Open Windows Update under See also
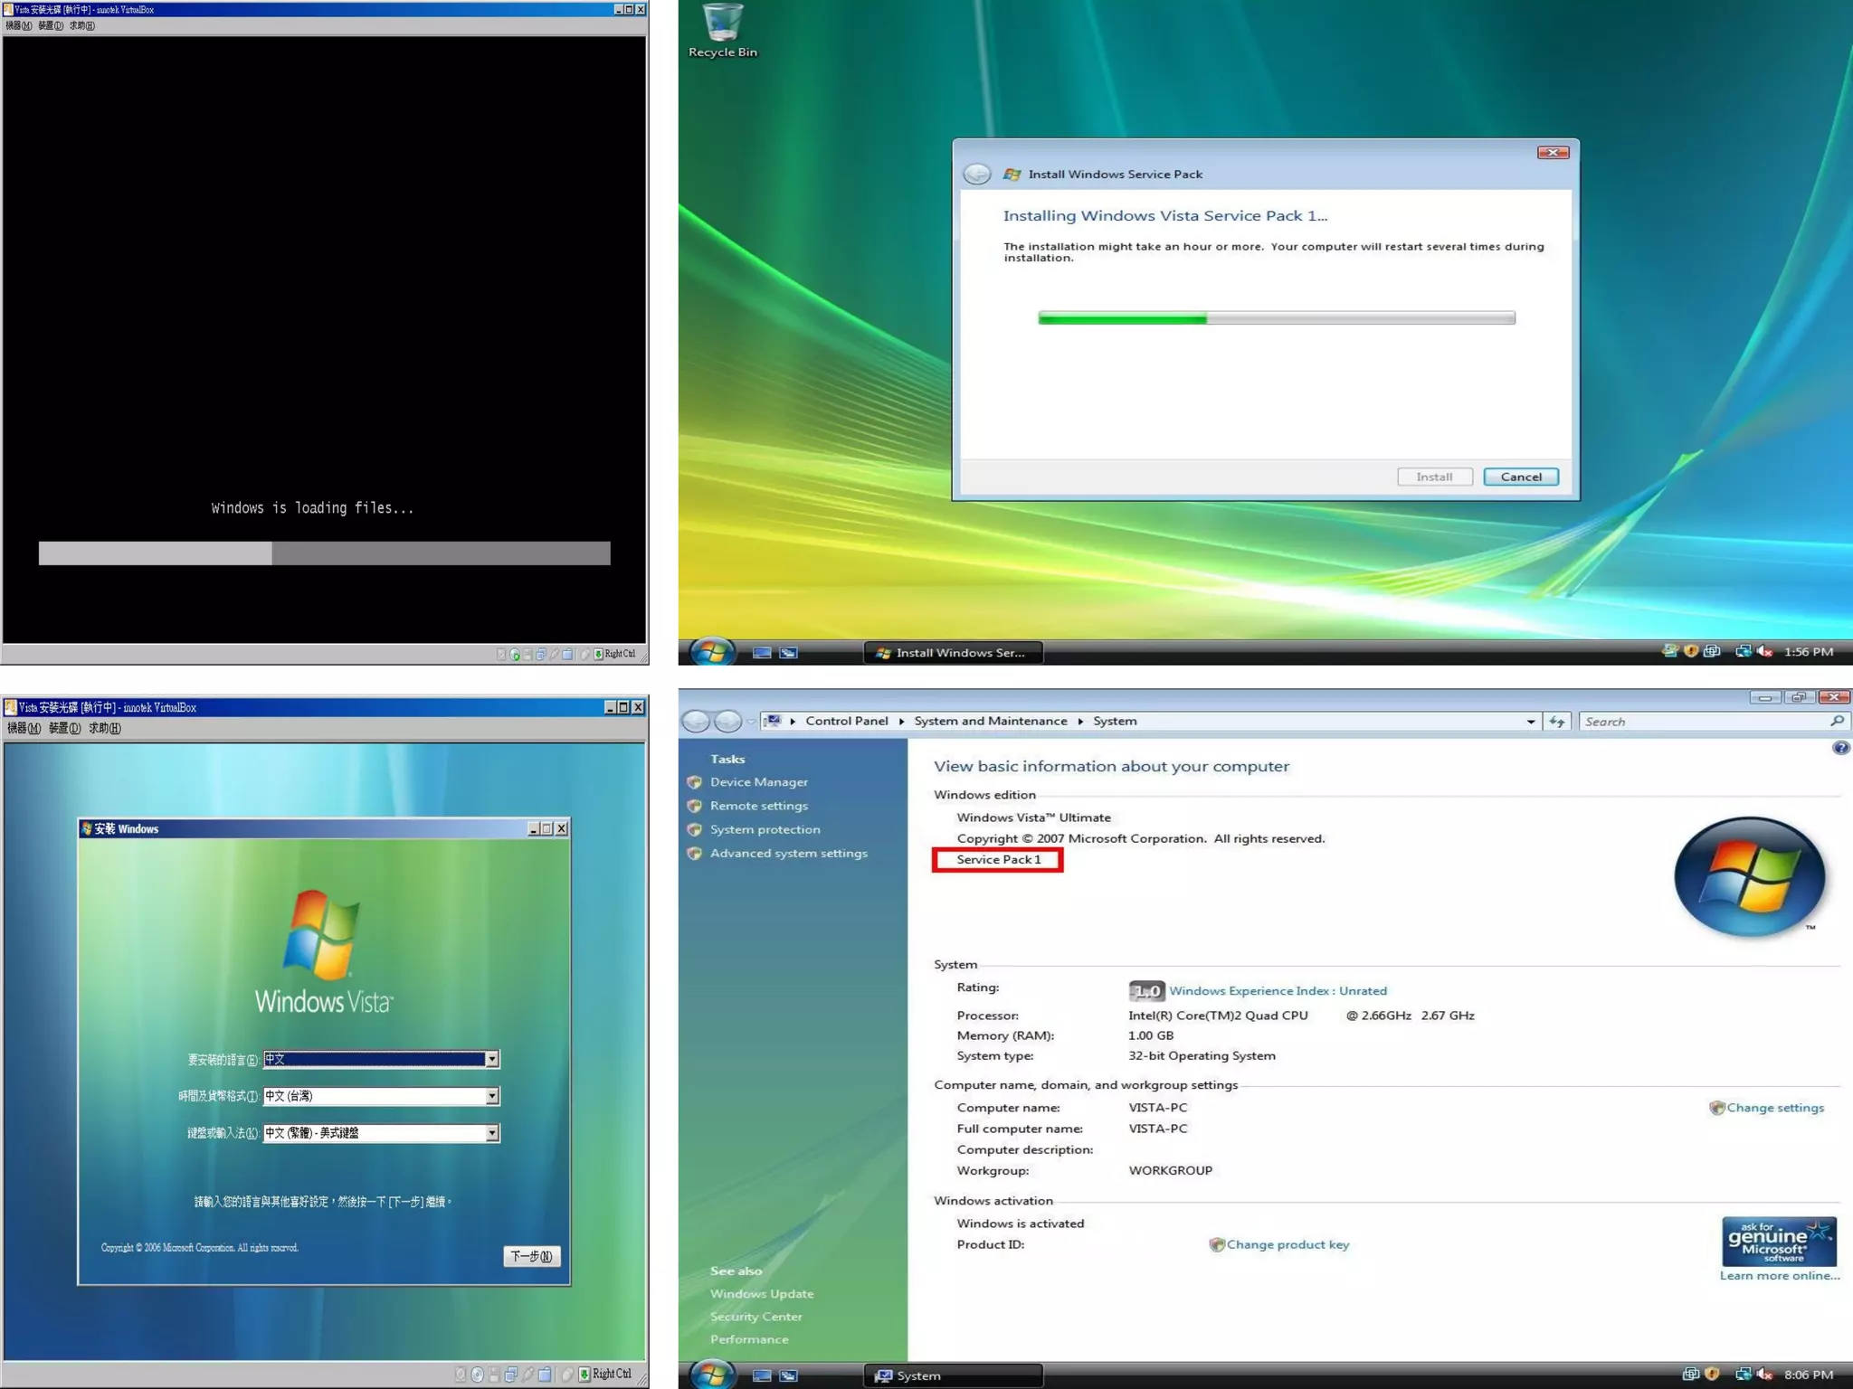Screen dimensions: 1853x1389 [761, 1294]
